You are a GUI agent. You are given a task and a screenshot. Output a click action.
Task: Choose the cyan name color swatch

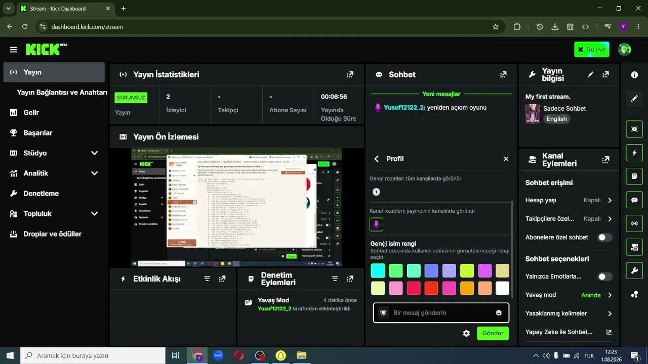pyautogui.click(x=378, y=270)
